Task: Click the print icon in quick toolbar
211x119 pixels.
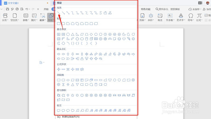Action: coord(17,9)
